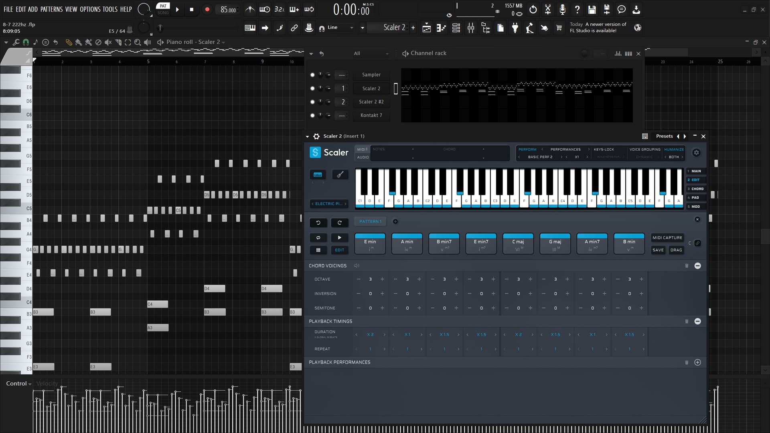Open the OPTIONS menu
This screenshot has width=770, height=433.
pos(90,9)
